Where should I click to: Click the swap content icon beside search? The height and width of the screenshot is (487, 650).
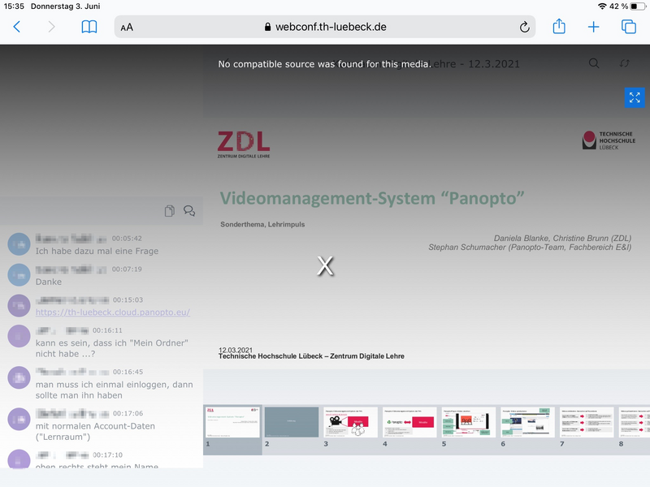click(x=624, y=63)
